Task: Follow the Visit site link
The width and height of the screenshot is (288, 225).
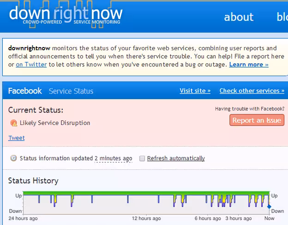Action: (195, 91)
